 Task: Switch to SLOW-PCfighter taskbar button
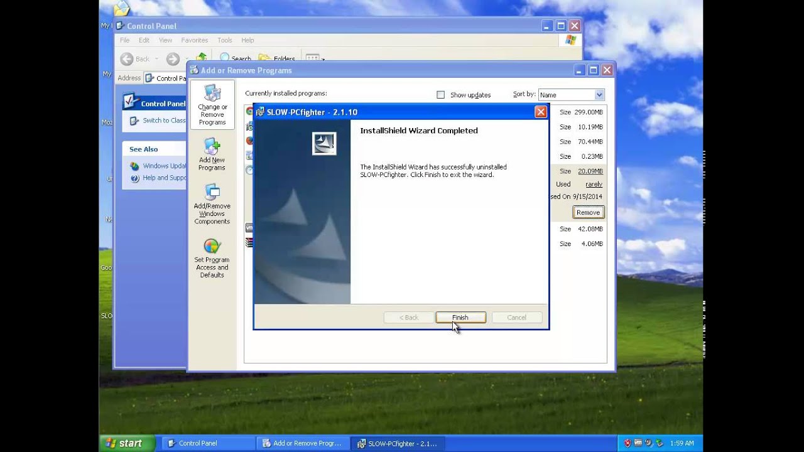point(398,443)
